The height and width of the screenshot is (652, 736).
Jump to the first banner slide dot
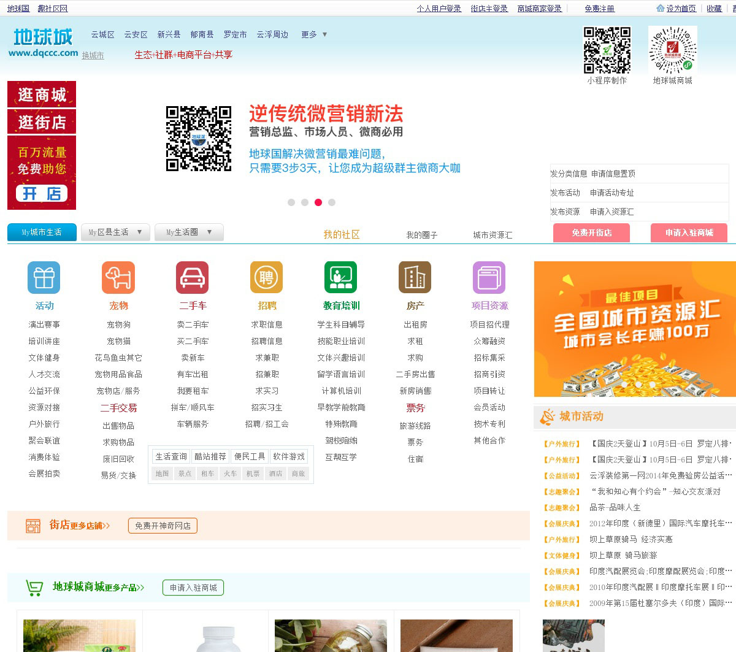coord(291,202)
